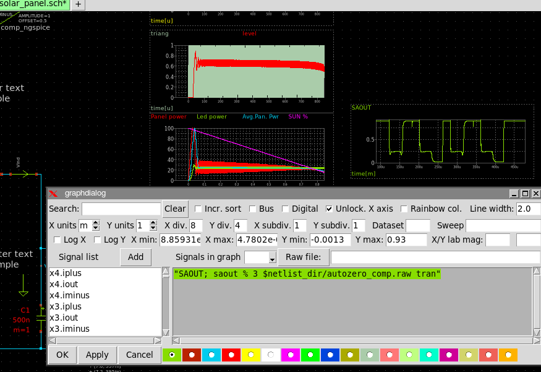541x372 pixels.
Task: Enable the Incr. sort checkbox
Action: coord(198,209)
